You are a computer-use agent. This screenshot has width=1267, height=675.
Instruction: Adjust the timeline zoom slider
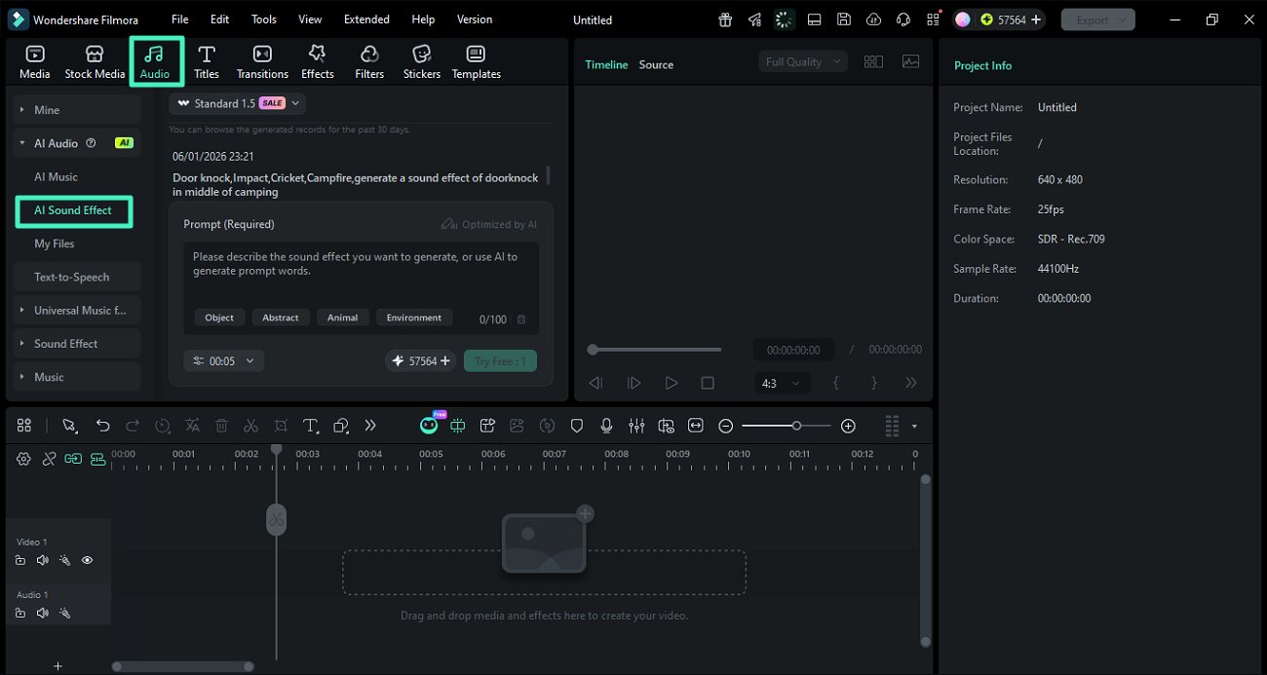click(796, 426)
